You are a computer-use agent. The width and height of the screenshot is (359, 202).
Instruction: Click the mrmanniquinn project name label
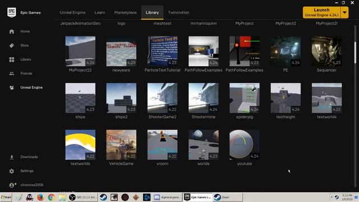204,24
